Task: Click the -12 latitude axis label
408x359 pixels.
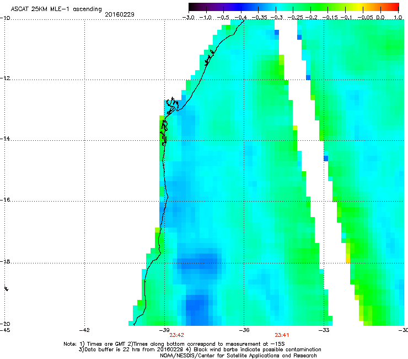Action: coord(4,78)
